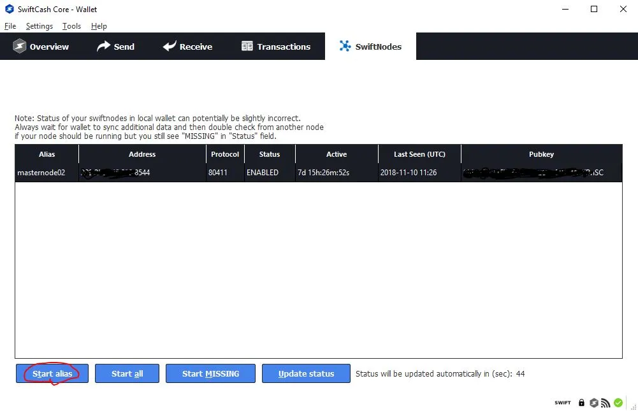Open the Help menu

pos(99,26)
